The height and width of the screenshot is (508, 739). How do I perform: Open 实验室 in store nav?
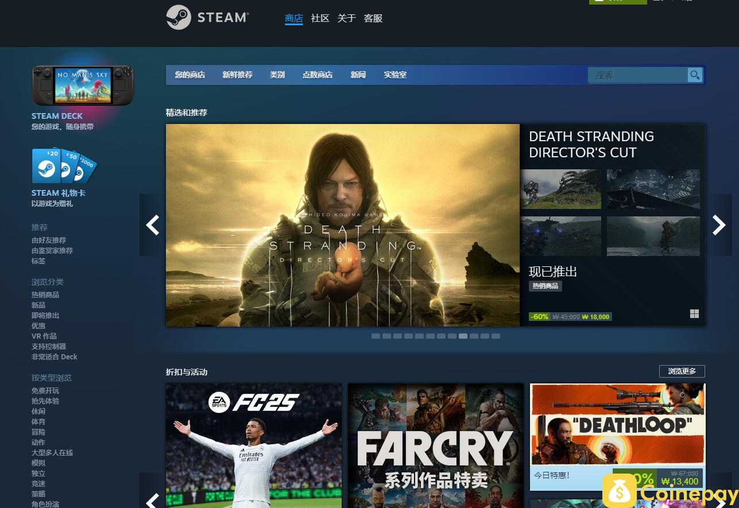395,75
